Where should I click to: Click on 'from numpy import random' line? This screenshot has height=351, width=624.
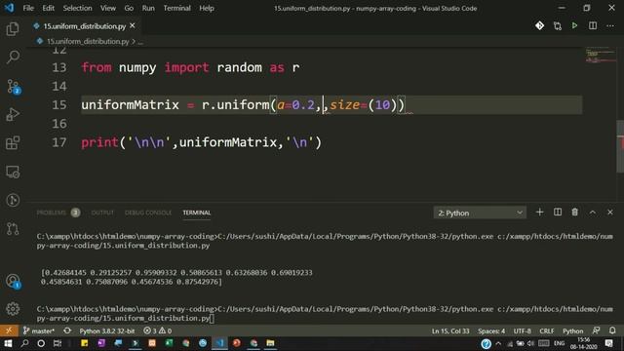190,67
